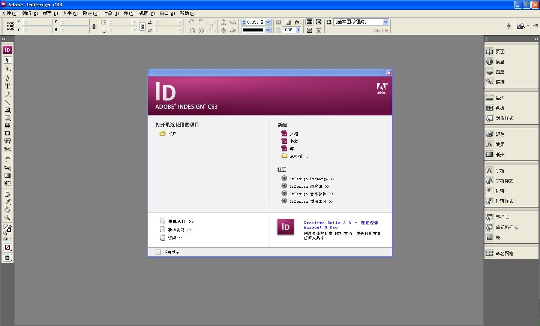
Task: Open the 视图 menu
Action: click(147, 13)
